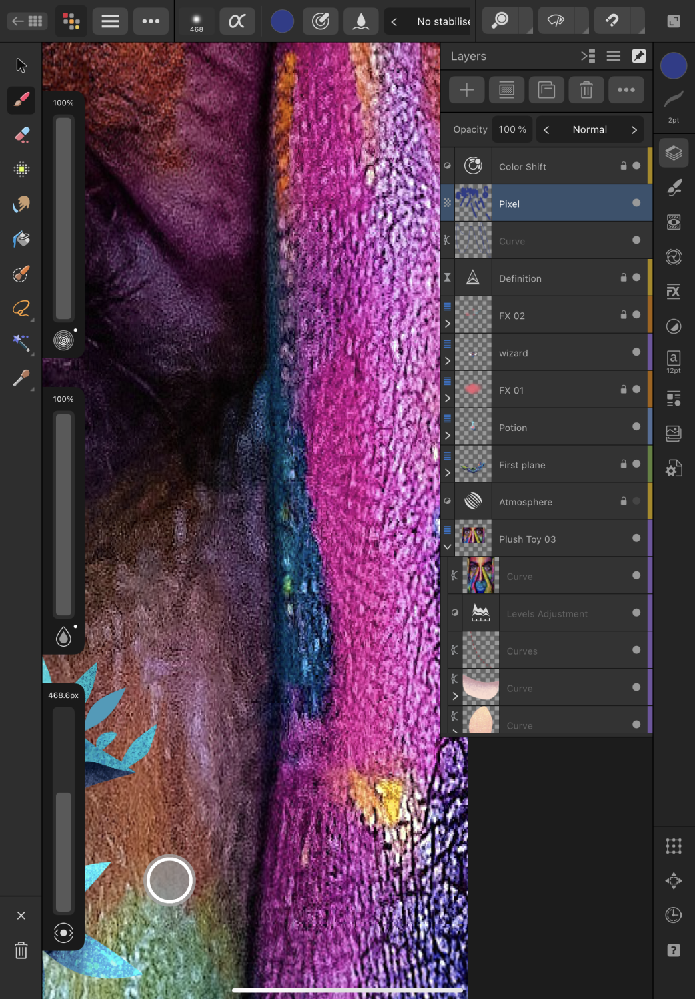Open the Layer FX studio
This screenshot has width=695, height=999.
pos(673,292)
